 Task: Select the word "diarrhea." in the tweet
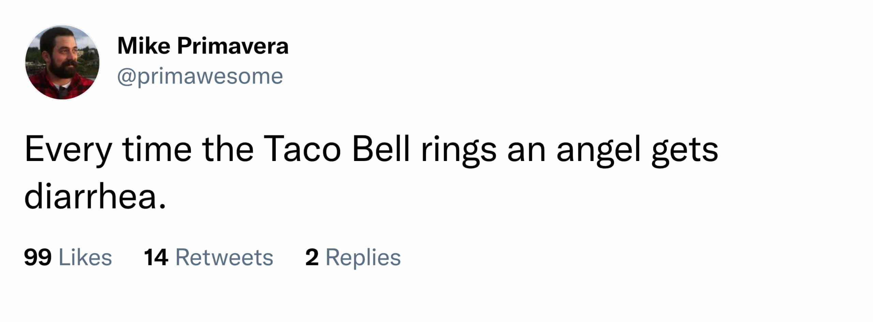click(x=95, y=198)
